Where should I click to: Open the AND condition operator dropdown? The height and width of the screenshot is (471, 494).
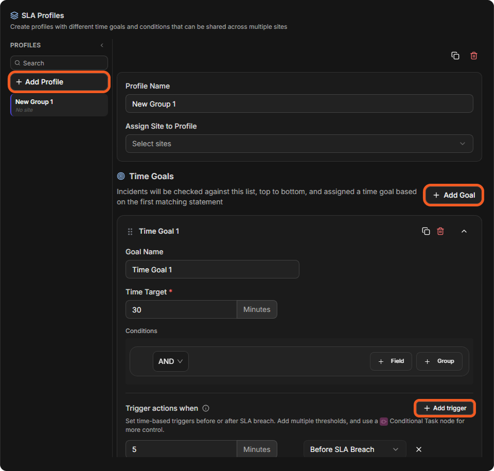pyautogui.click(x=170, y=361)
